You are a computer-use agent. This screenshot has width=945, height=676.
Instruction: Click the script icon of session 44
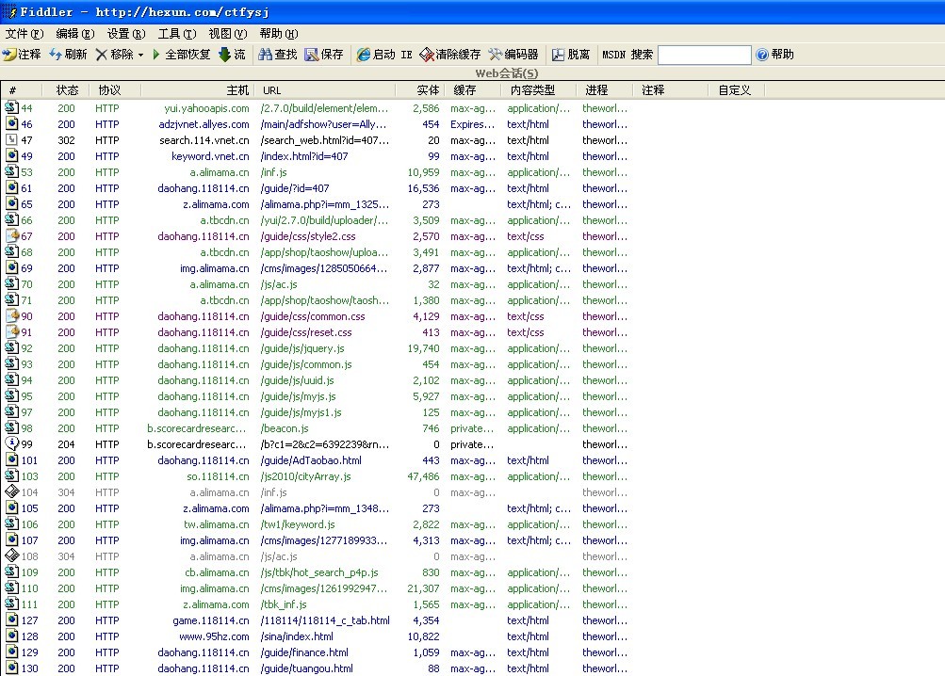[x=11, y=108]
